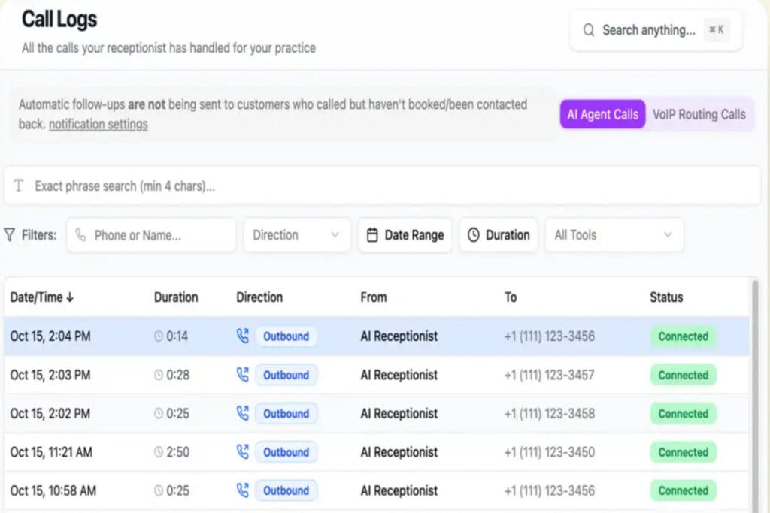770x513 pixels.
Task: Click outbound phone icon for 2:04 PM call
Action: point(242,336)
